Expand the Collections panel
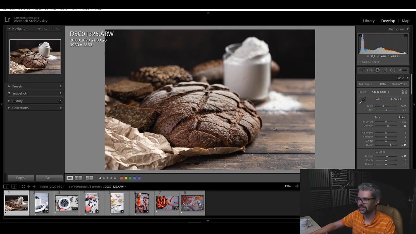The width and height of the screenshot is (416, 234). [9, 108]
